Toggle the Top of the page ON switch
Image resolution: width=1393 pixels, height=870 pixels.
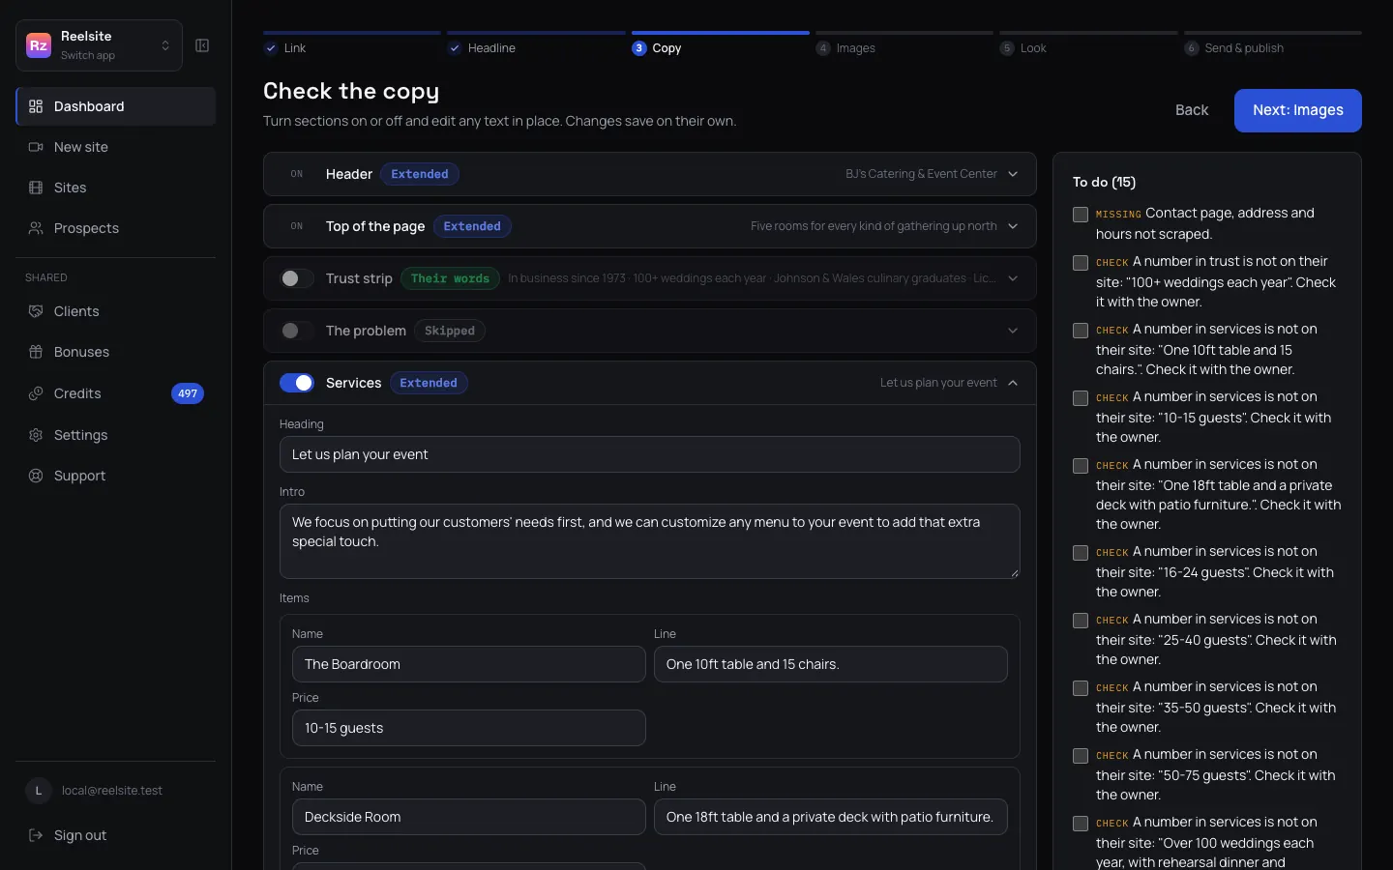tap(297, 226)
